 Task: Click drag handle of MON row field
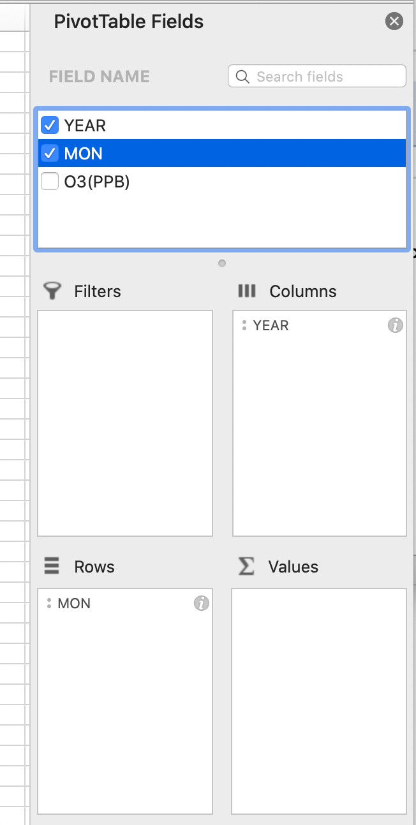49,603
